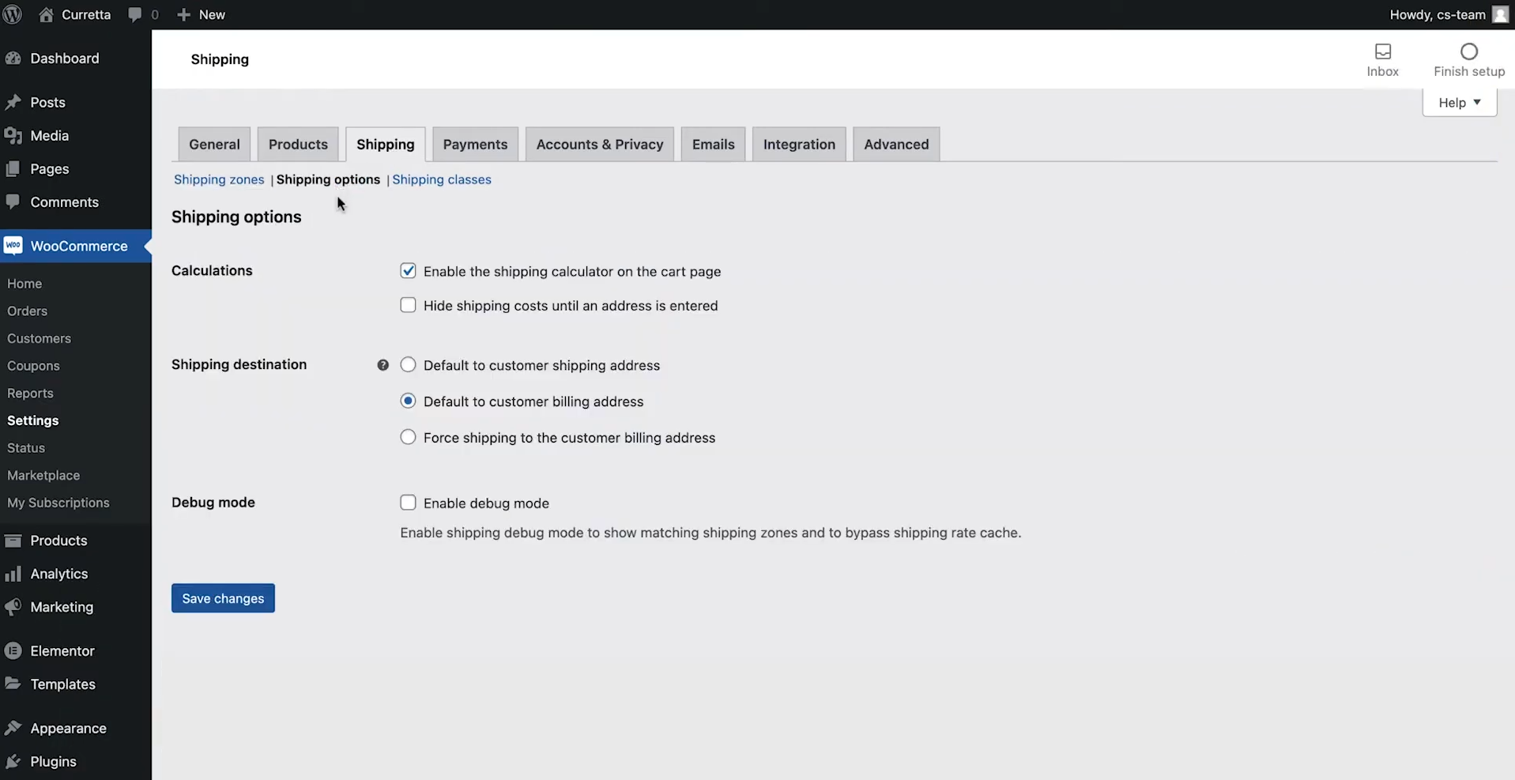Uncheck Enable the shipping calculator checkbox
This screenshot has height=780, width=1515.
tap(408, 271)
